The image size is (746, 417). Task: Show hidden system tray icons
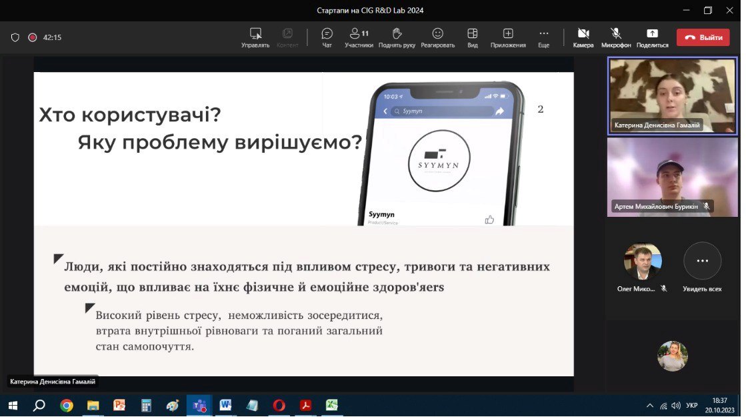pos(650,406)
